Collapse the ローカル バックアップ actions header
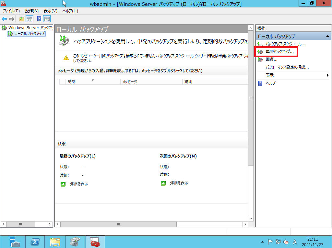 (x=327, y=36)
